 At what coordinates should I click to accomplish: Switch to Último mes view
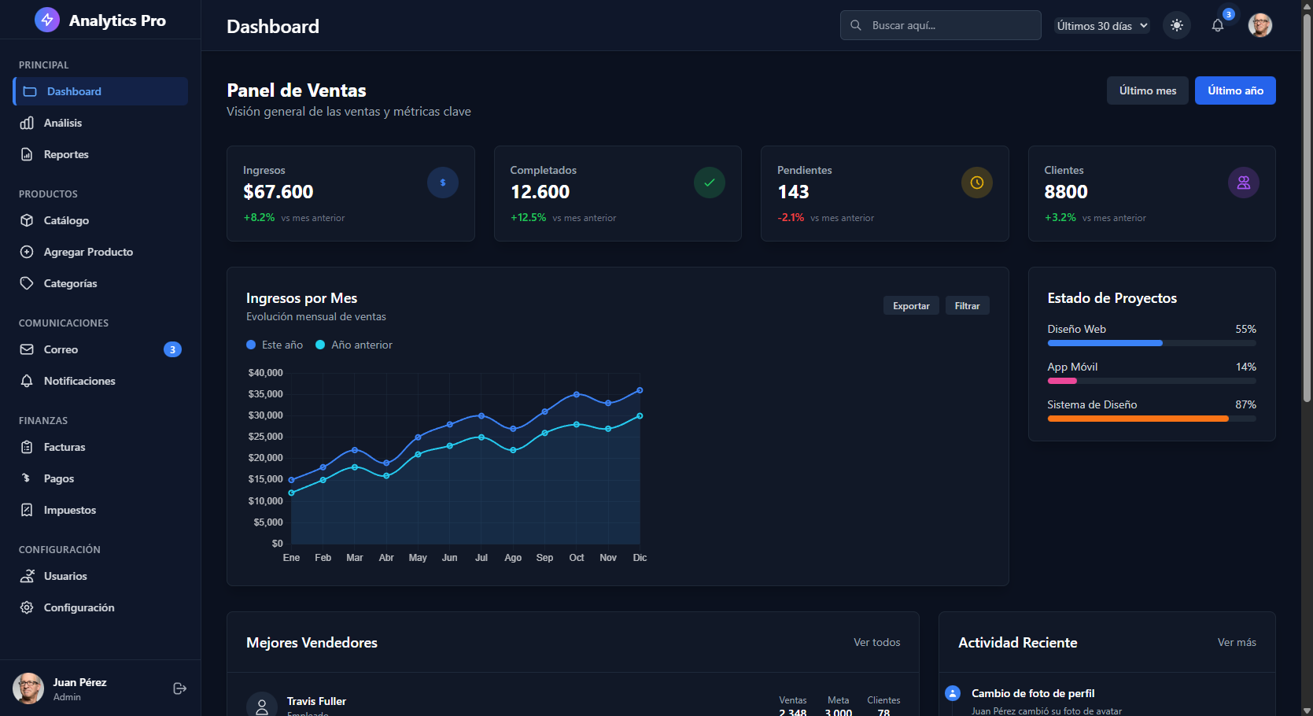[1147, 90]
